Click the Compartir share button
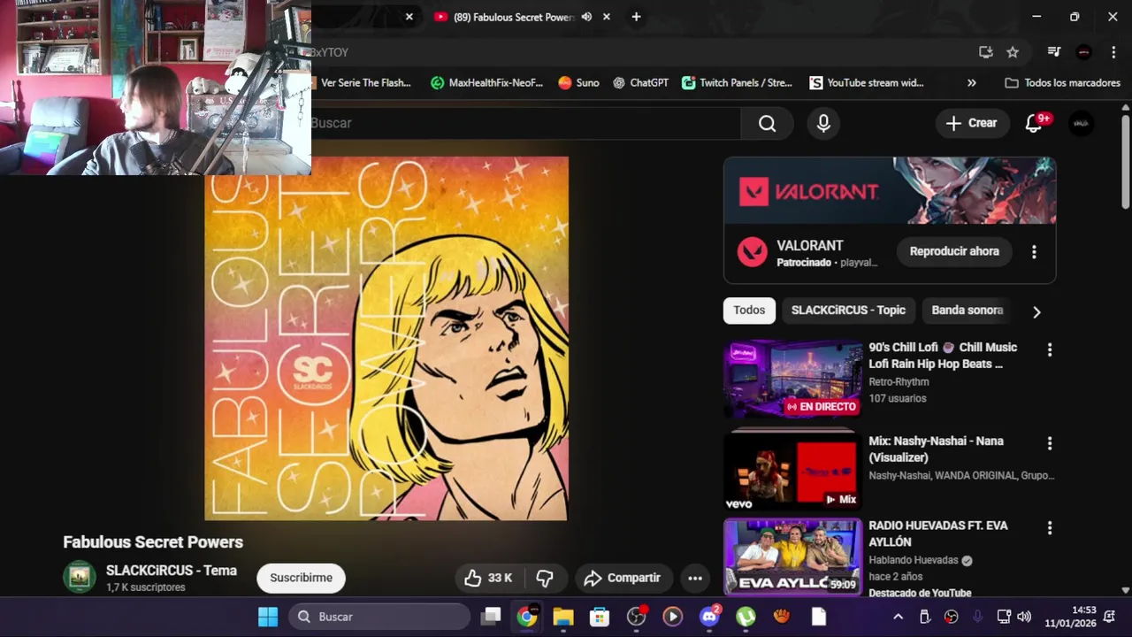 623,578
